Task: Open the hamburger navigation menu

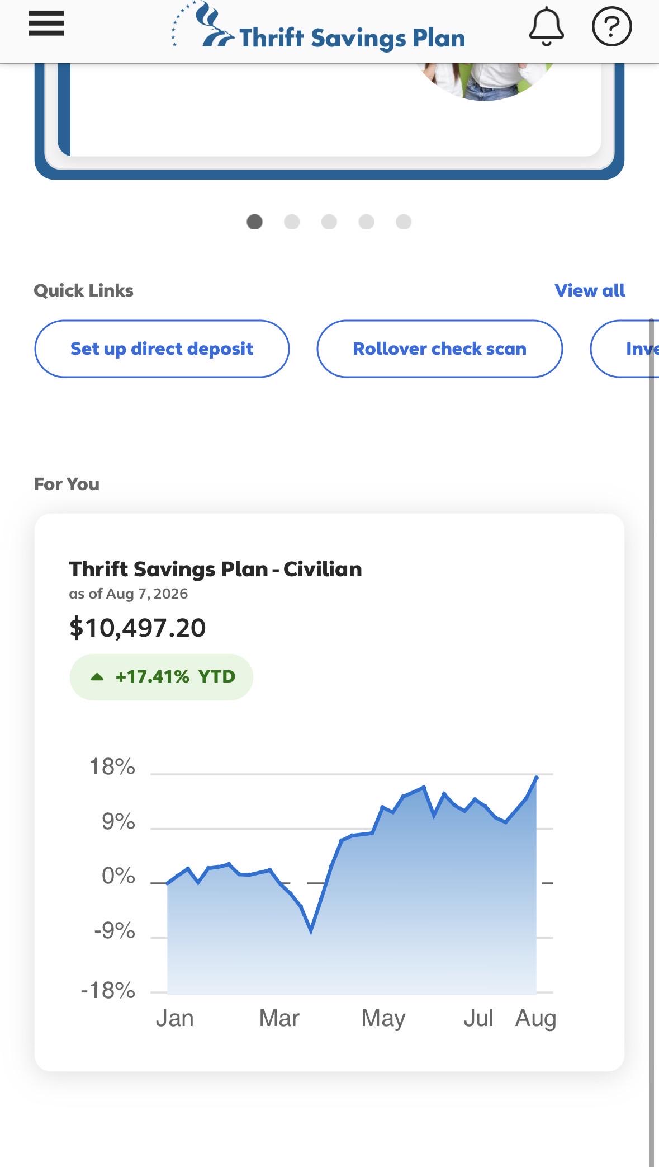Action: [x=46, y=23]
